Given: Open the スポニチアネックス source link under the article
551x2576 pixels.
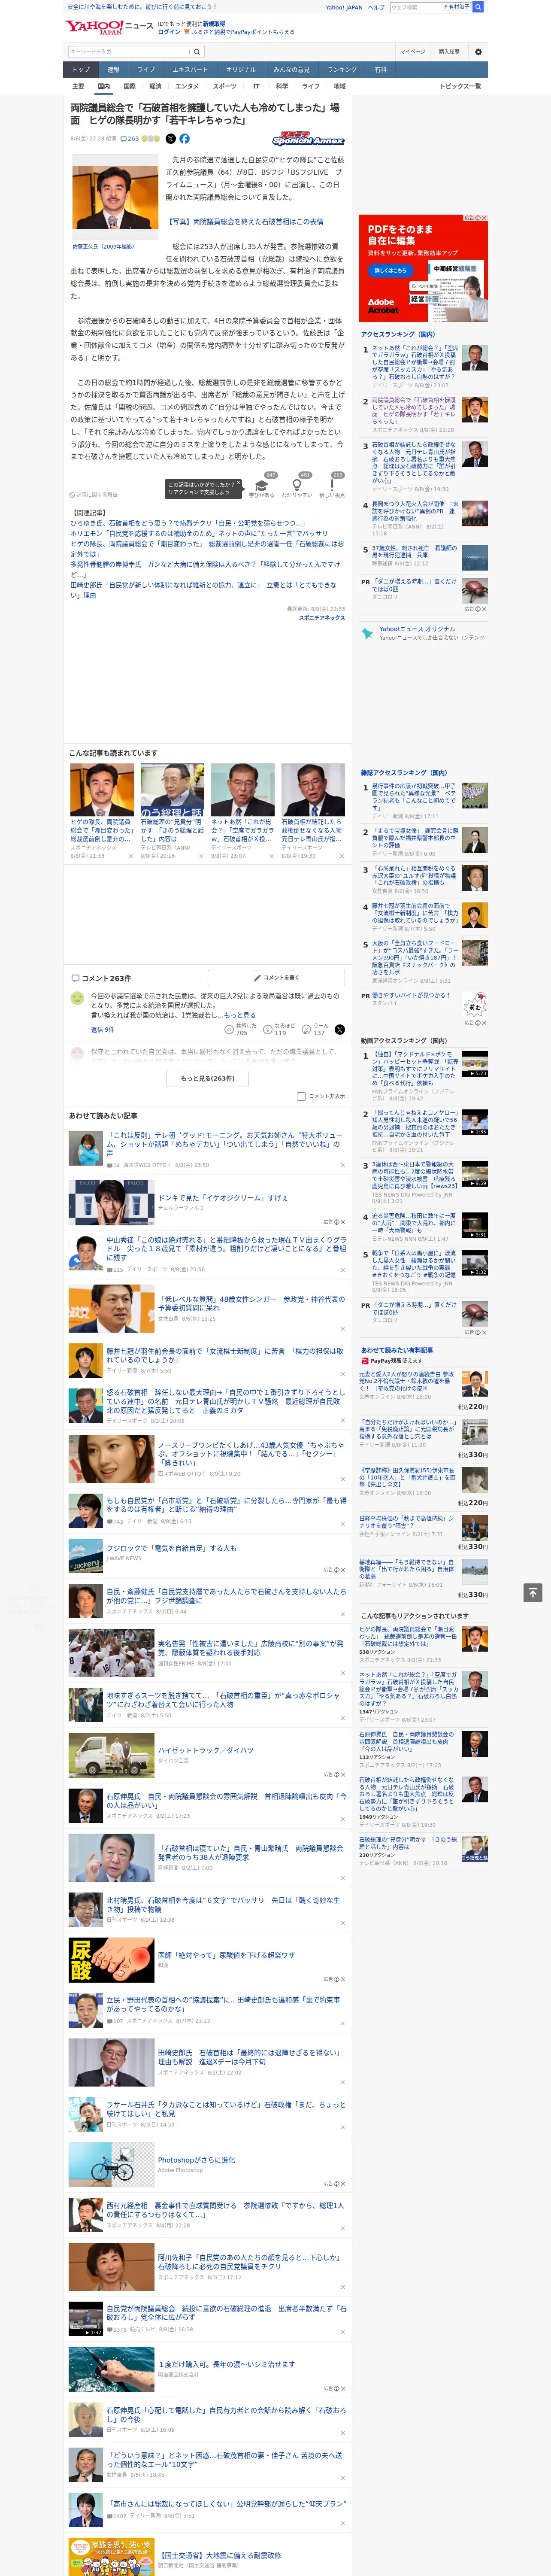Looking at the screenshot, I should (x=321, y=618).
